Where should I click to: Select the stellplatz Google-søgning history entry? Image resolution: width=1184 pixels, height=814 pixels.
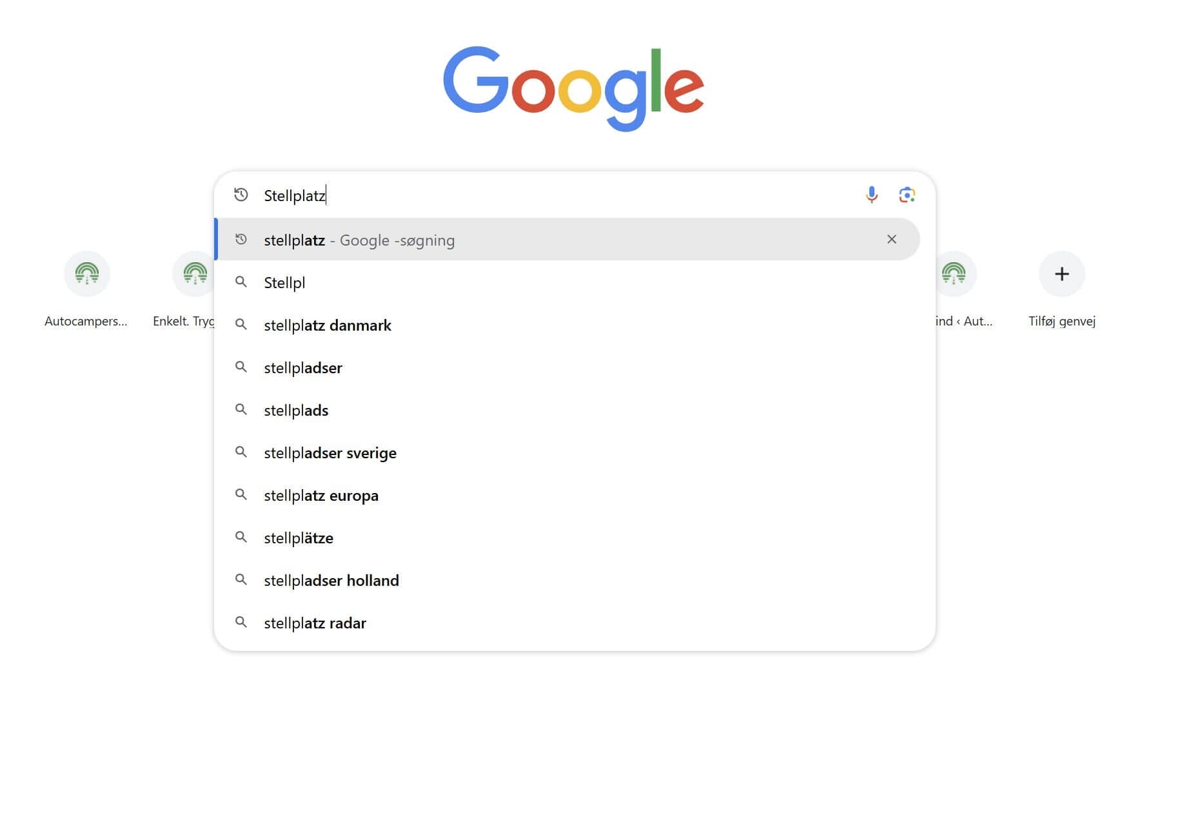click(x=568, y=239)
